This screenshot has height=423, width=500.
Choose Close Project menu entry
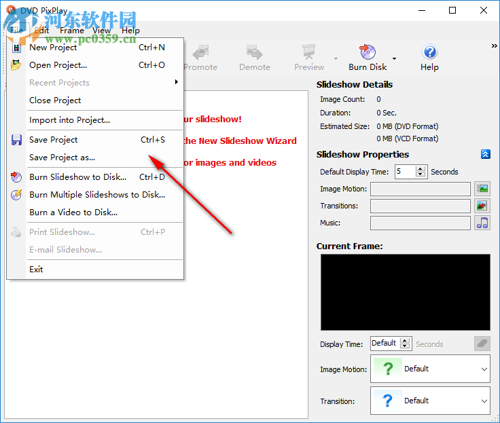click(x=96, y=100)
